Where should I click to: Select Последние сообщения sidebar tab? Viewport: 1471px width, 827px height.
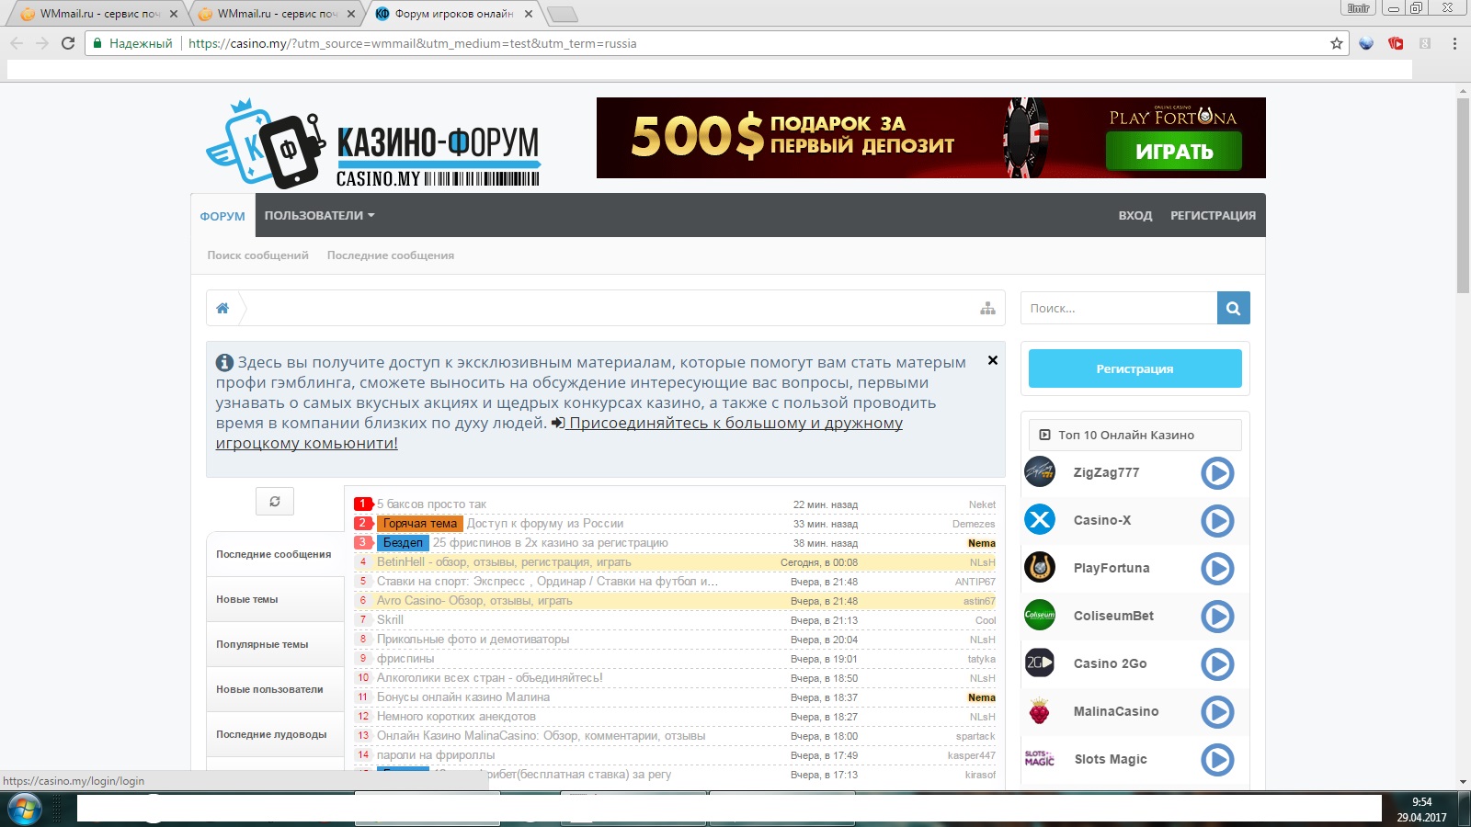[275, 554]
